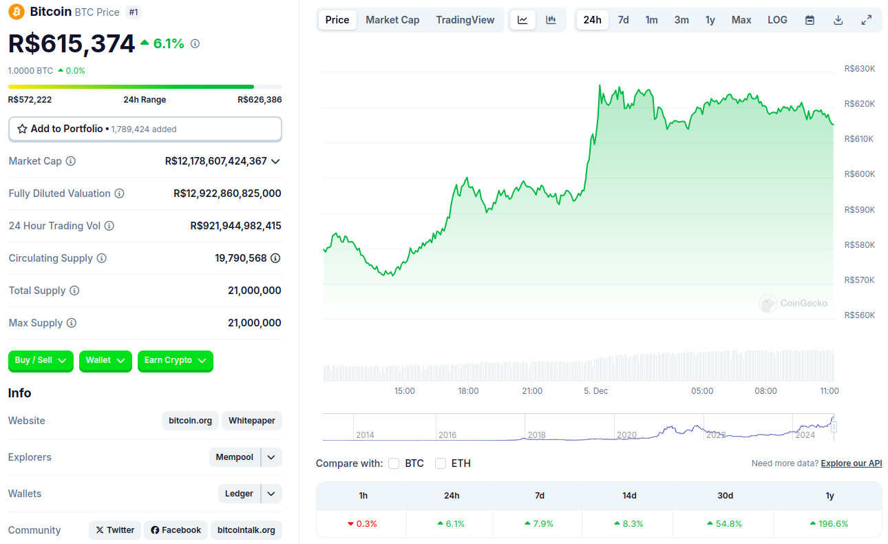Select the 1m time range

tap(651, 20)
